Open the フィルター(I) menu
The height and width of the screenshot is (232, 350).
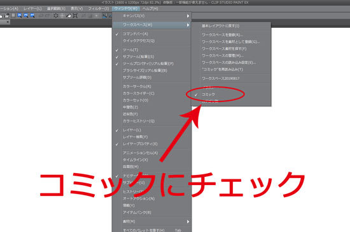(x=99, y=9)
